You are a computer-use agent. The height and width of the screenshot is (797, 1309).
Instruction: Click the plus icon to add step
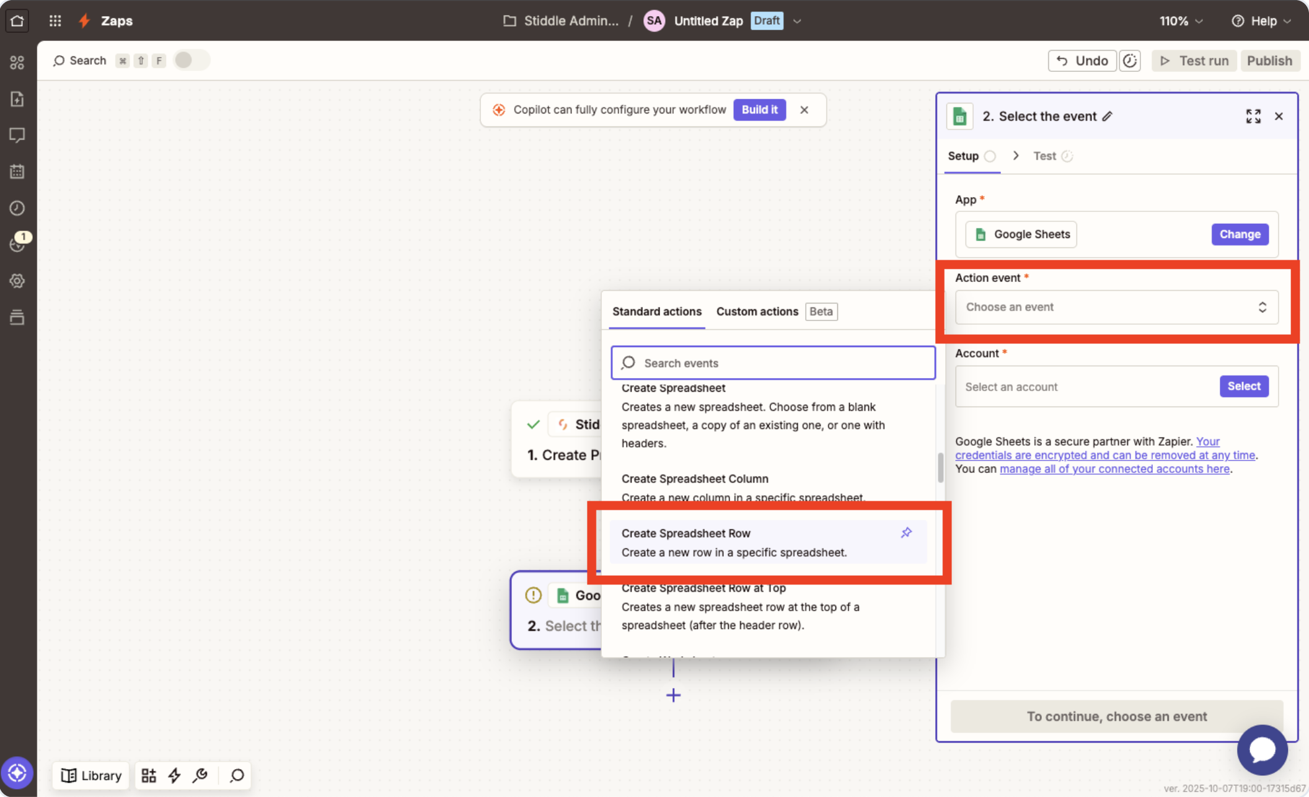click(673, 695)
